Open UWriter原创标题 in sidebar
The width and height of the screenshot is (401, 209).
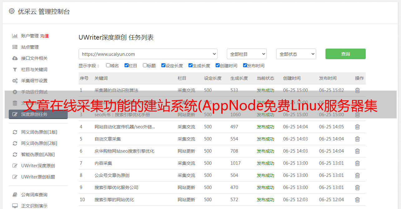(38, 177)
